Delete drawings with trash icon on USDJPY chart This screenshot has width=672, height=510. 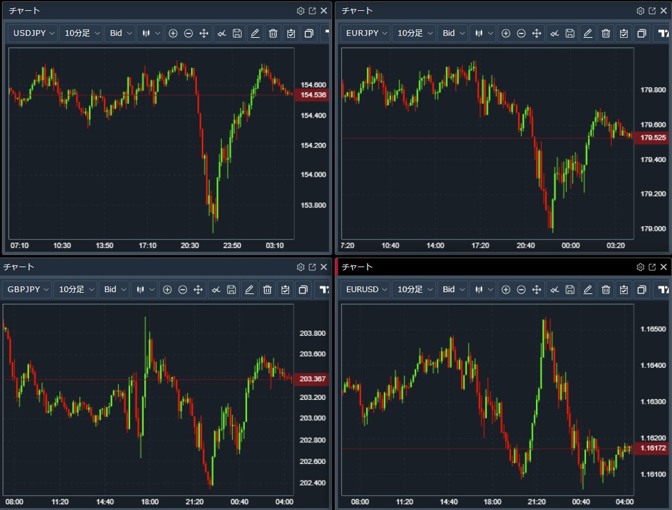click(x=273, y=33)
